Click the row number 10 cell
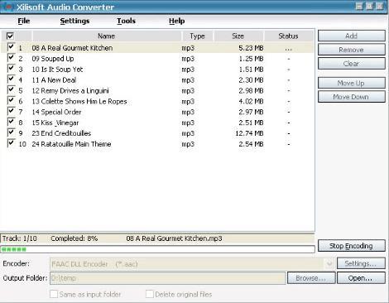 click(22, 144)
